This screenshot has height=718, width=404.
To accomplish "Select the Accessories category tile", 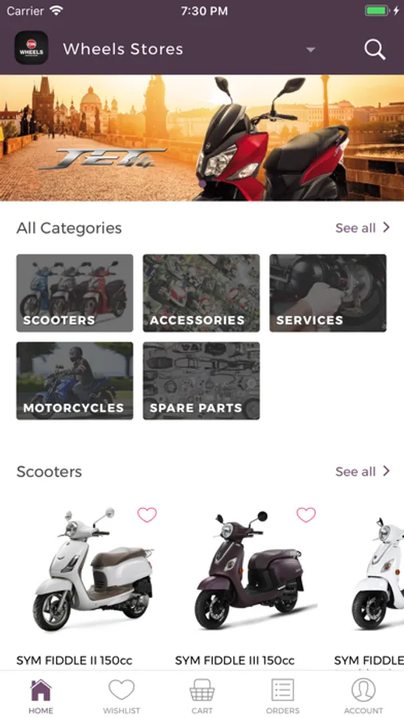I will coord(202,293).
